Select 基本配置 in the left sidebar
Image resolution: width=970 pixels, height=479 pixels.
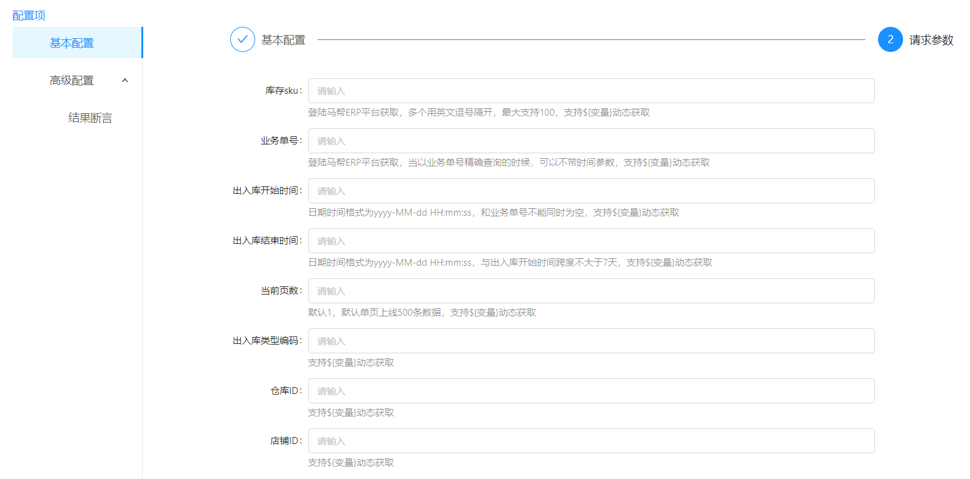pyautogui.click(x=72, y=43)
